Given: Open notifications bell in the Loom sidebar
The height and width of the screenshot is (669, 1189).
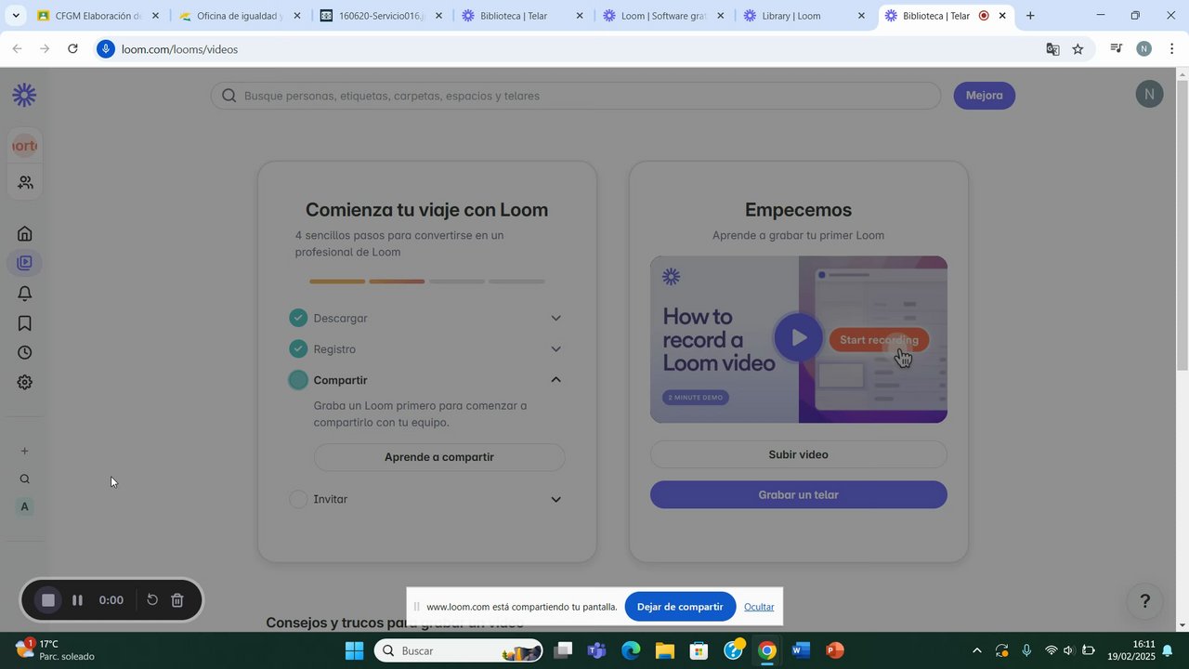Looking at the screenshot, I should [x=25, y=294].
